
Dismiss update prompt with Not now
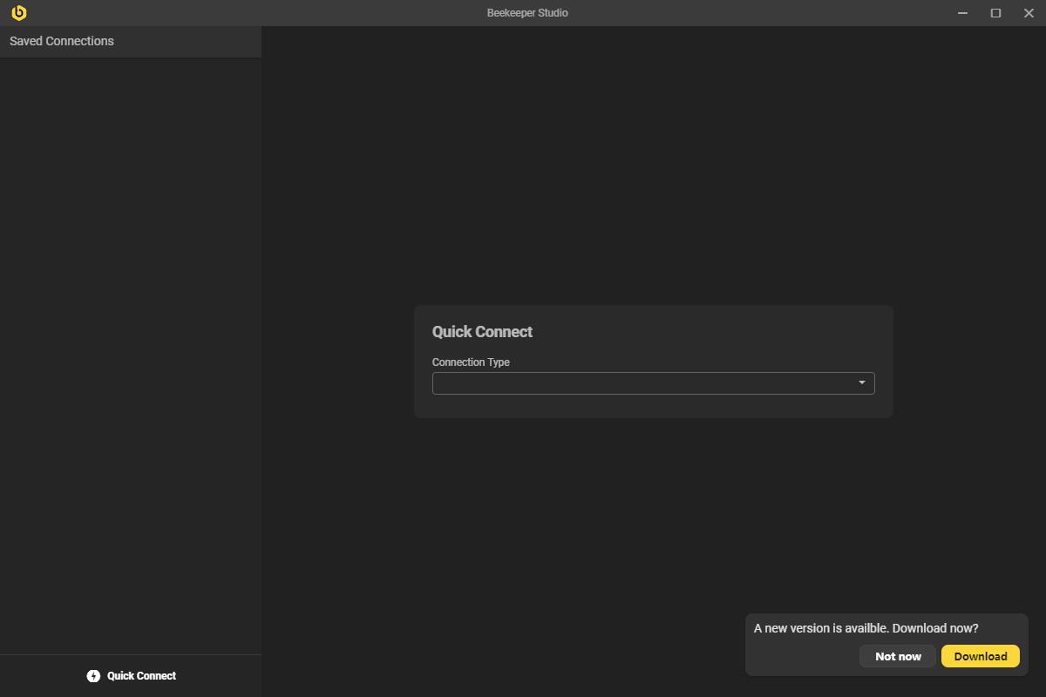(x=898, y=656)
